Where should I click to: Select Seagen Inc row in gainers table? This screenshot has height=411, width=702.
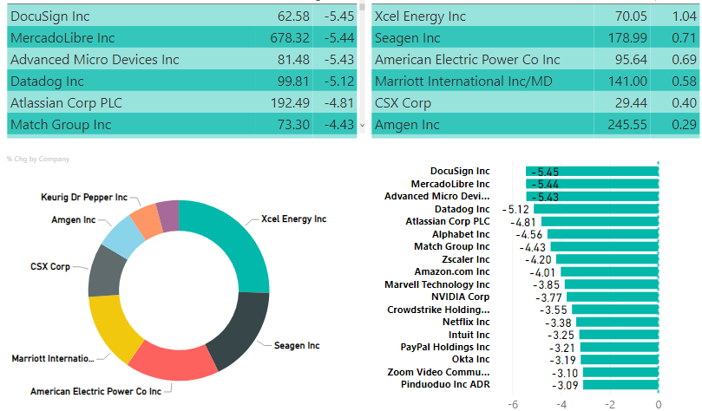point(535,38)
